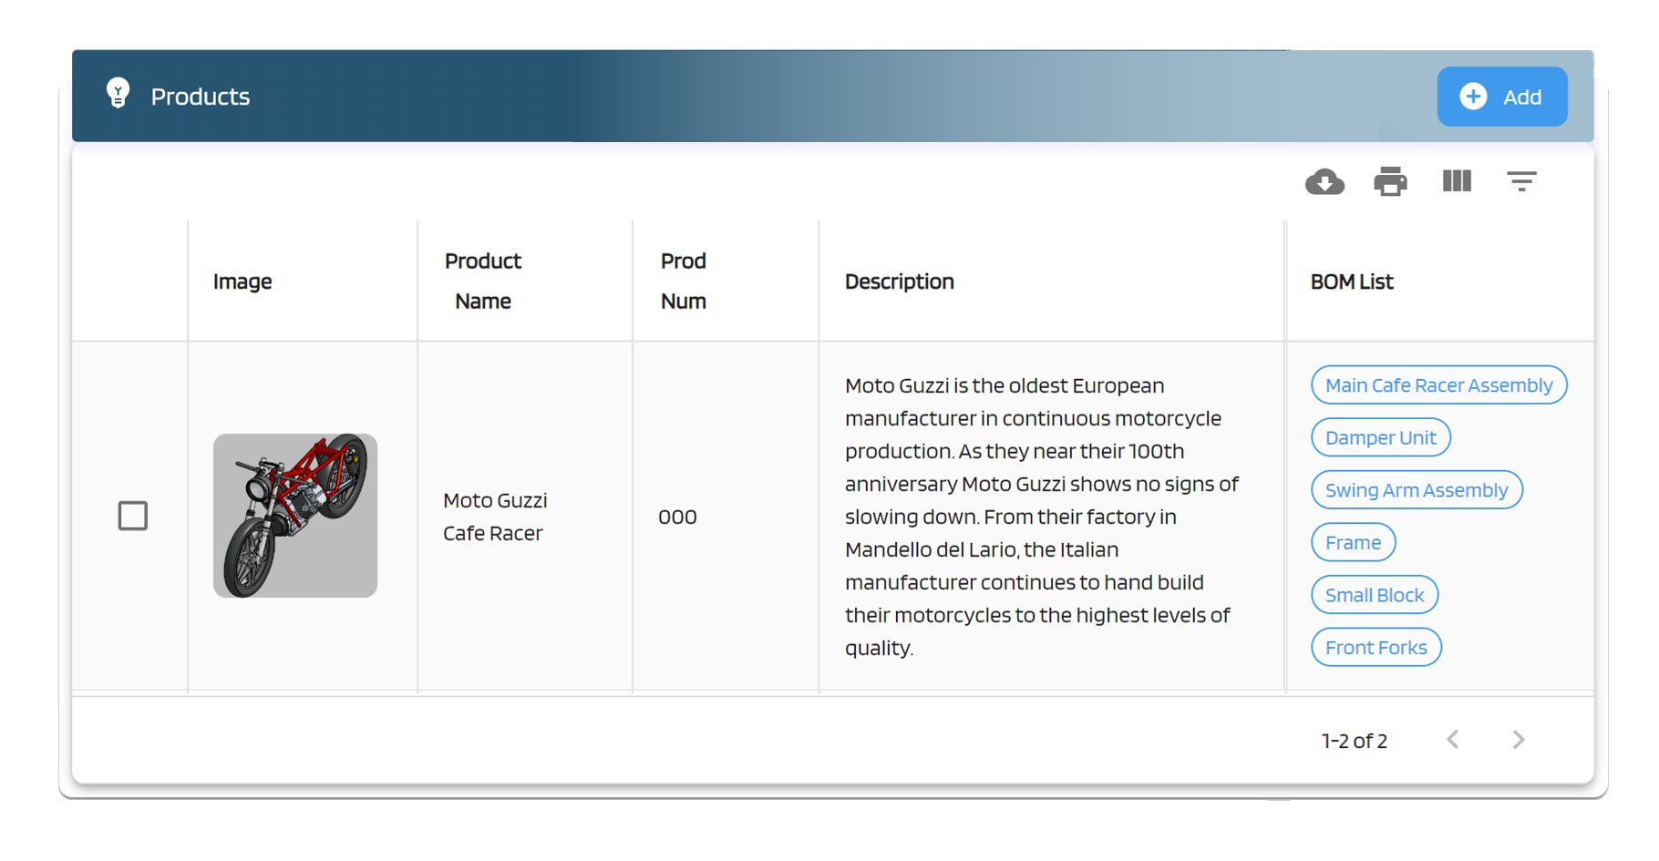Go to next page arrow
The image size is (1659, 861).
[x=1518, y=740]
